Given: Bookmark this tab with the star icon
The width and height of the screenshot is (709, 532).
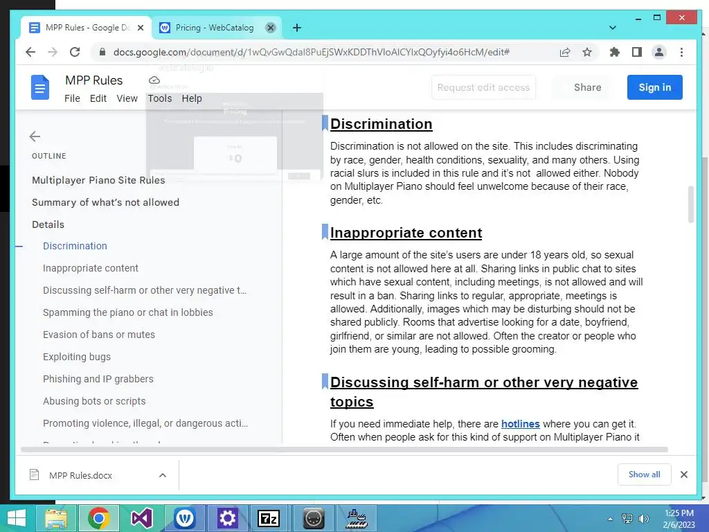Looking at the screenshot, I should click(587, 52).
